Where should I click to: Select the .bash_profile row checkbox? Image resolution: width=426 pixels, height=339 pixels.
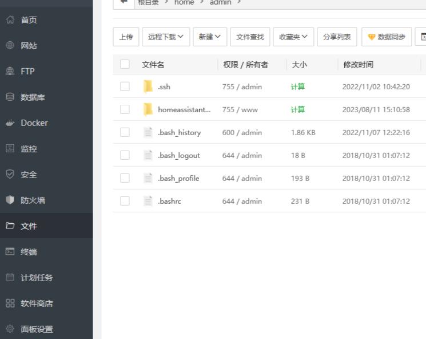pos(125,178)
